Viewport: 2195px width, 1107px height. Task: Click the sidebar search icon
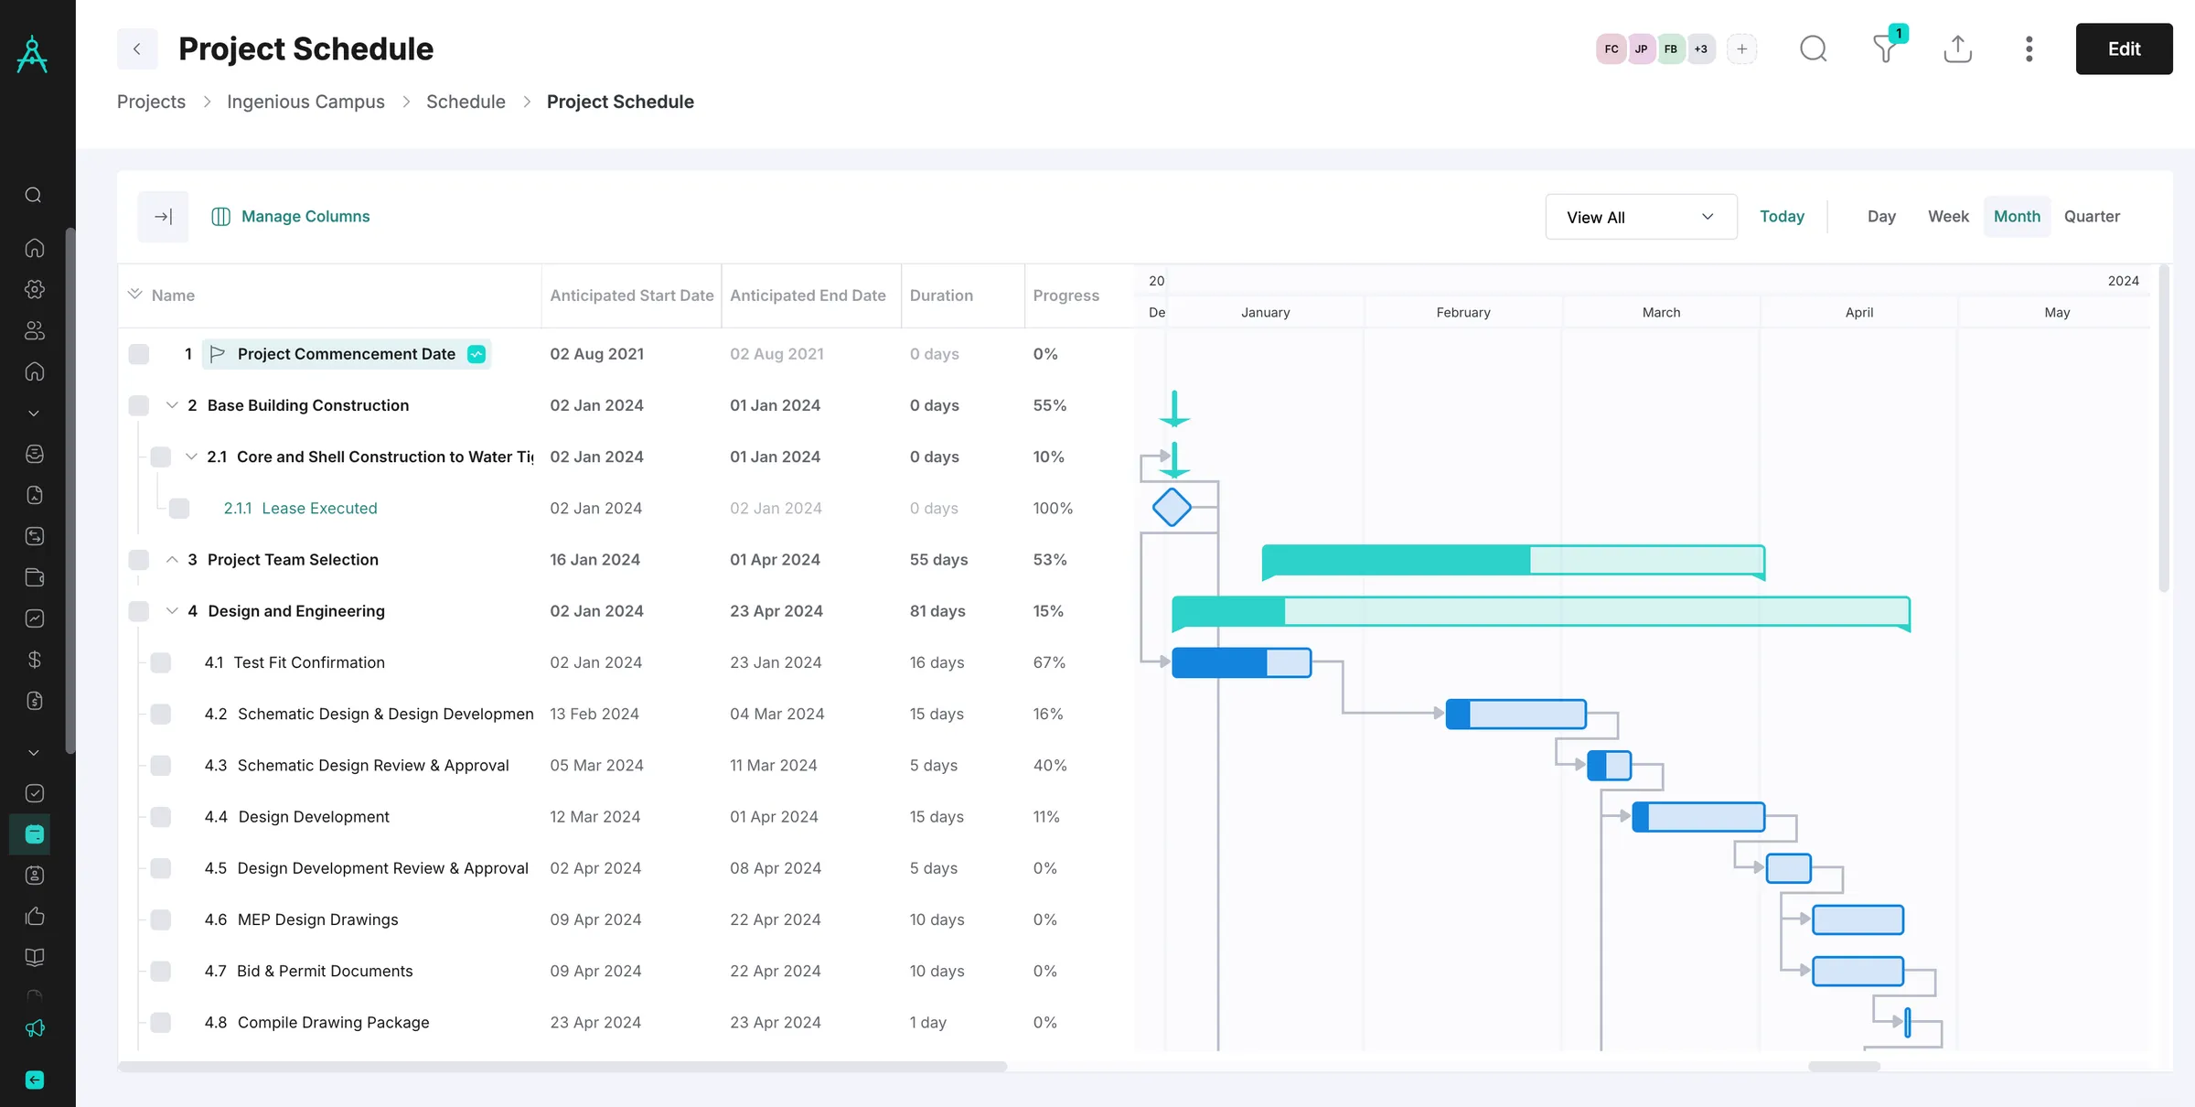pyautogui.click(x=34, y=195)
